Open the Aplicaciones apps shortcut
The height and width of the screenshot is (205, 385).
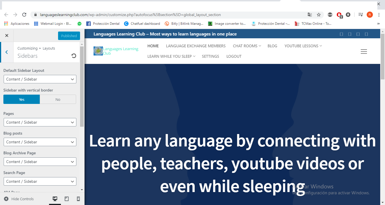coord(17,24)
